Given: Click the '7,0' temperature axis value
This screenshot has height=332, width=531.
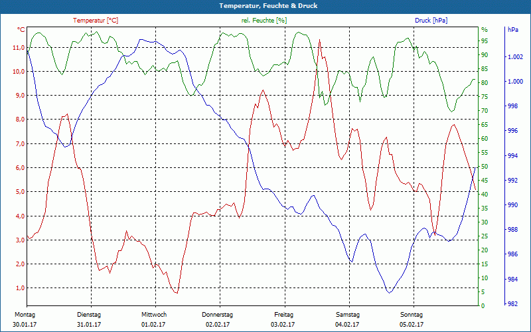Looking at the screenshot, I should (20, 144).
